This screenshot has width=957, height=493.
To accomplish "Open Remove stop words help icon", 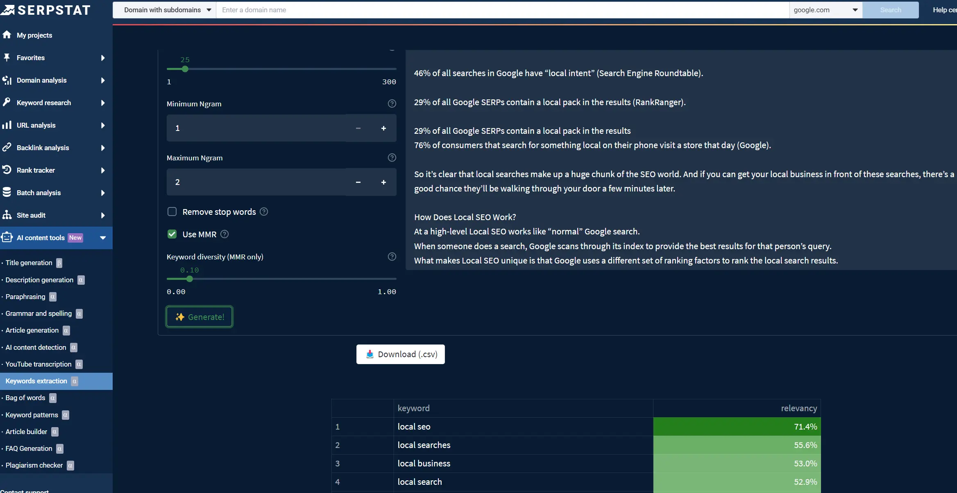I will pos(264,212).
